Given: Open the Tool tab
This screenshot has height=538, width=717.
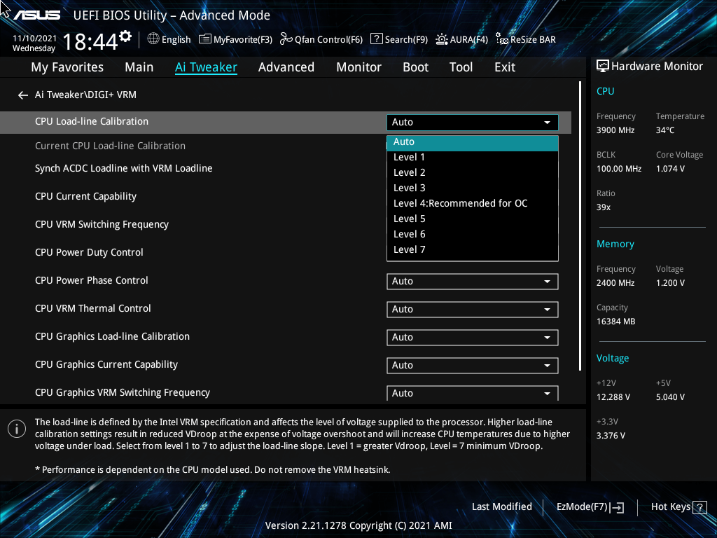Looking at the screenshot, I should 461,67.
